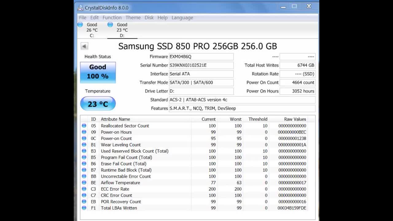Click the Transfer Mode field SATA/300 | SATA/600
393x221 pixels.
[201, 82]
